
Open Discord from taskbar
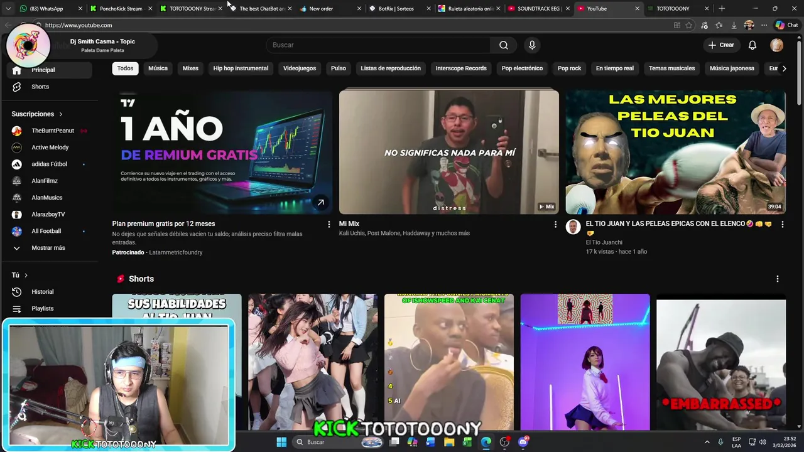(523, 442)
